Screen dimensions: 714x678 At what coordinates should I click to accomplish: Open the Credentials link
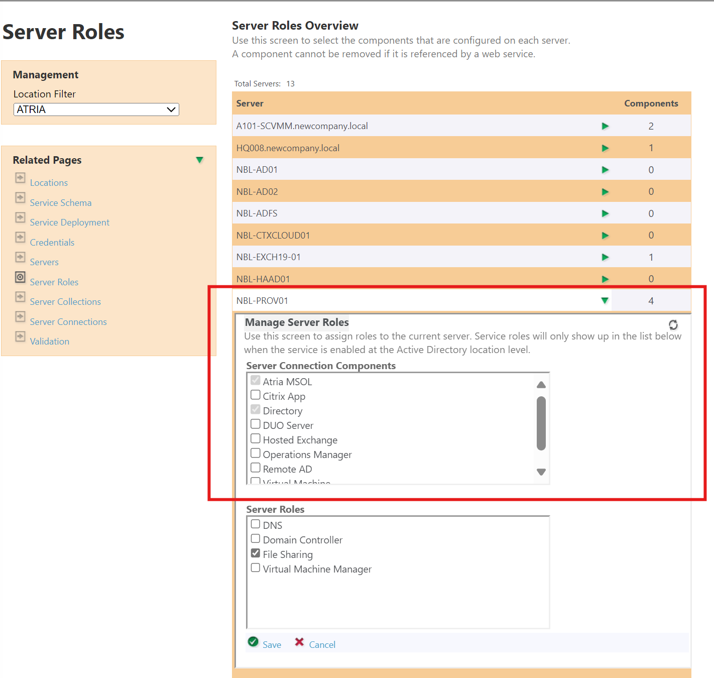click(x=52, y=242)
